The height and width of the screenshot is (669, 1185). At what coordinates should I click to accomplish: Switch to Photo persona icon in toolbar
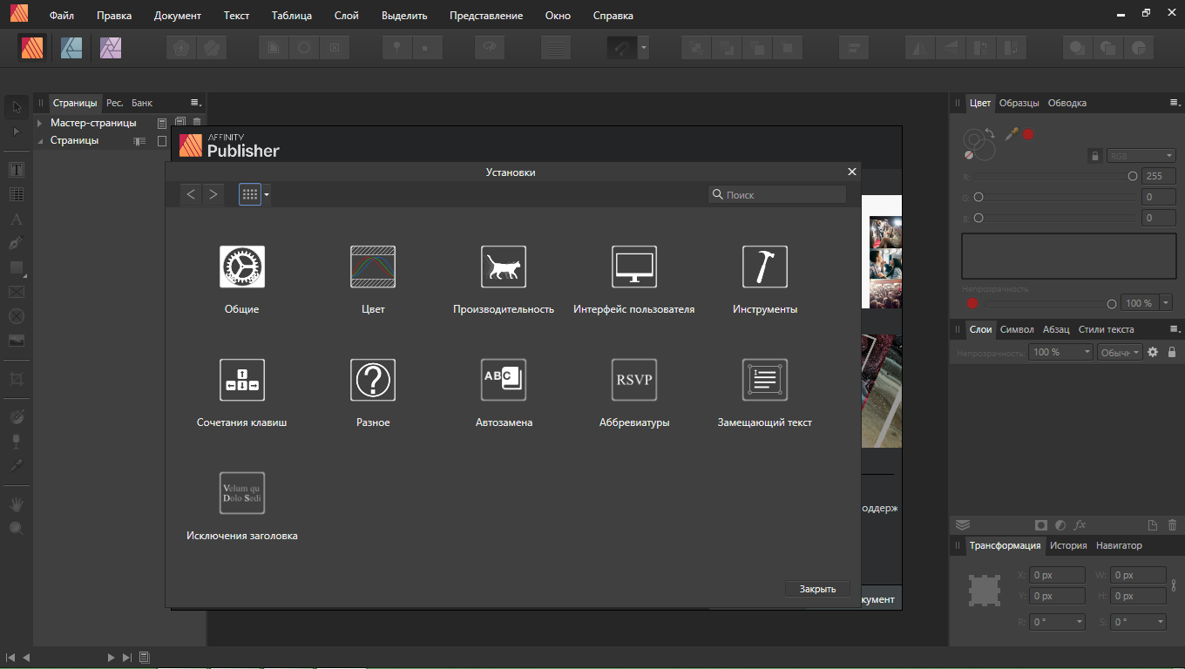coord(111,47)
